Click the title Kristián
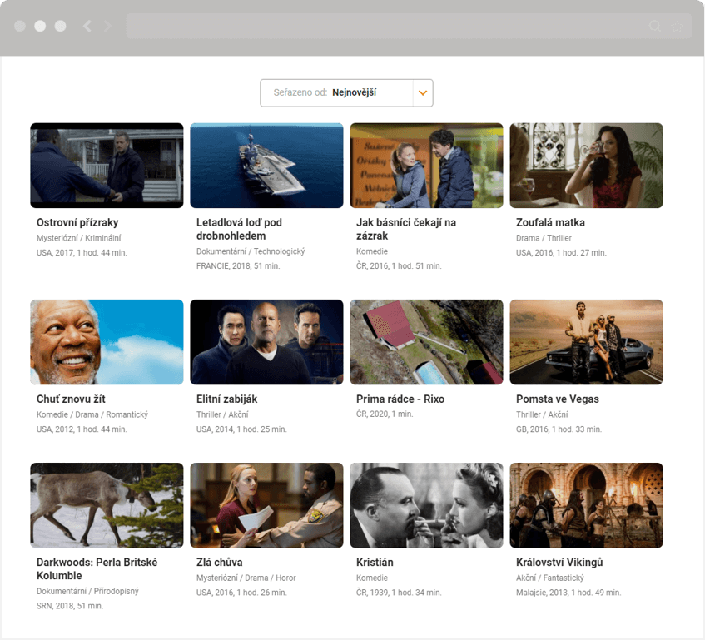705x640 pixels. click(375, 563)
